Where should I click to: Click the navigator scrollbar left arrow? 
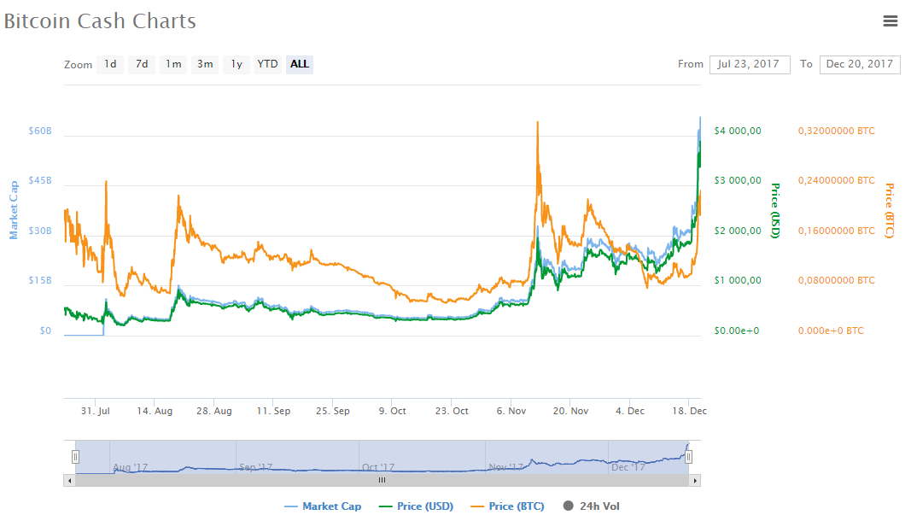click(x=70, y=481)
